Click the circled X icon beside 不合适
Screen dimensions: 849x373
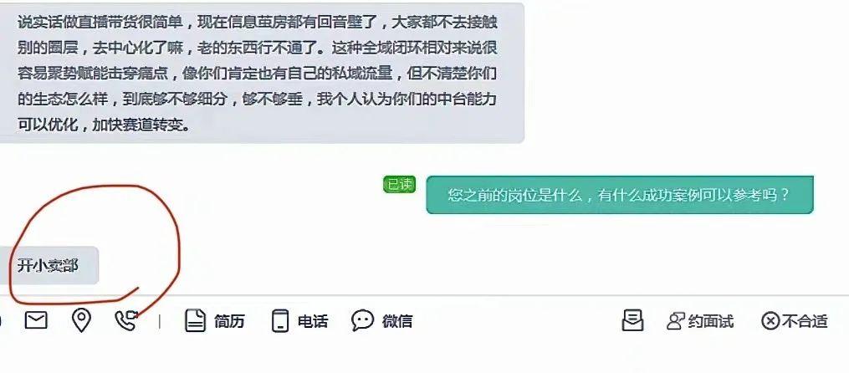pos(770,321)
